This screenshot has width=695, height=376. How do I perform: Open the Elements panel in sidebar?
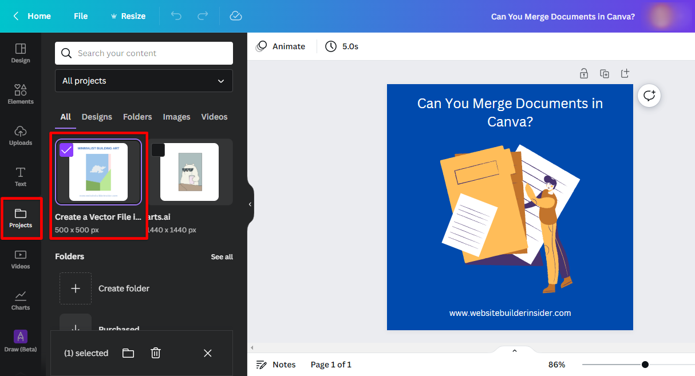tap(21, 94)
